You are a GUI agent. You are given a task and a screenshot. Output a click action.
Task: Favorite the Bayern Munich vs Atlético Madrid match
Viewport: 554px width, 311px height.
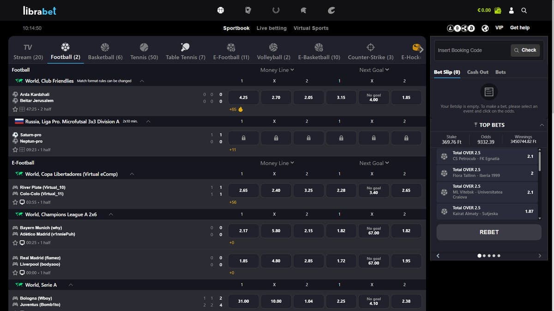15,243
